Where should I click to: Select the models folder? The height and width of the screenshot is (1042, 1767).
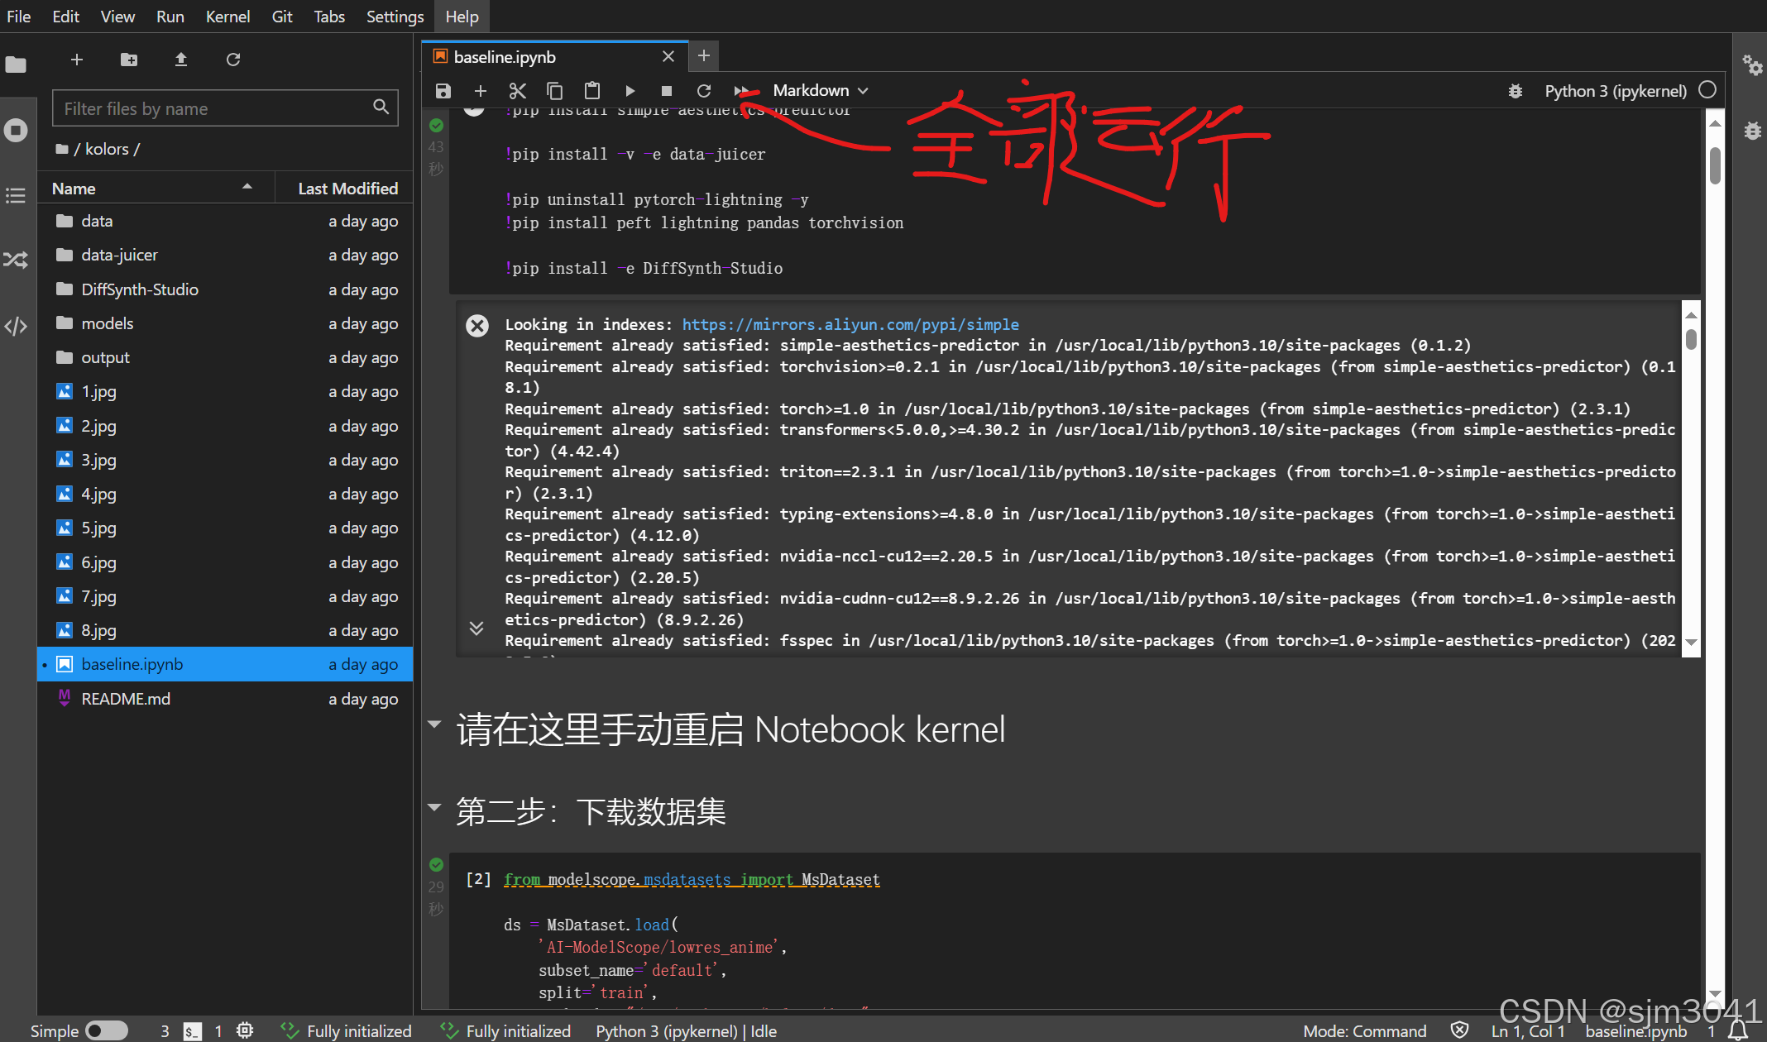coord(225,323)
